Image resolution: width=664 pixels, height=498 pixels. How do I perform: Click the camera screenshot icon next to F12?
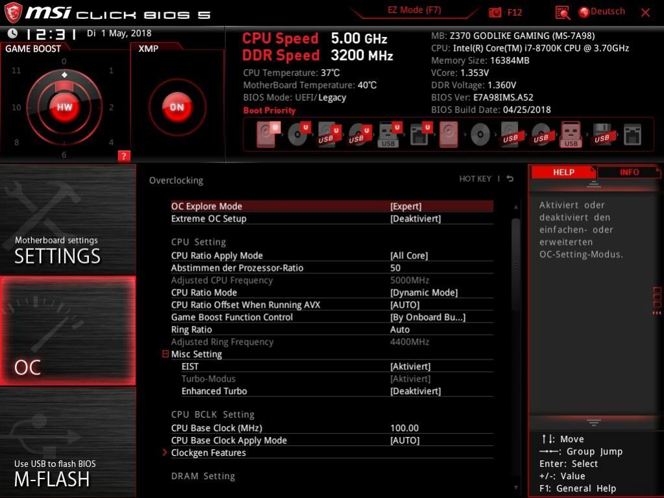(495, 13)
